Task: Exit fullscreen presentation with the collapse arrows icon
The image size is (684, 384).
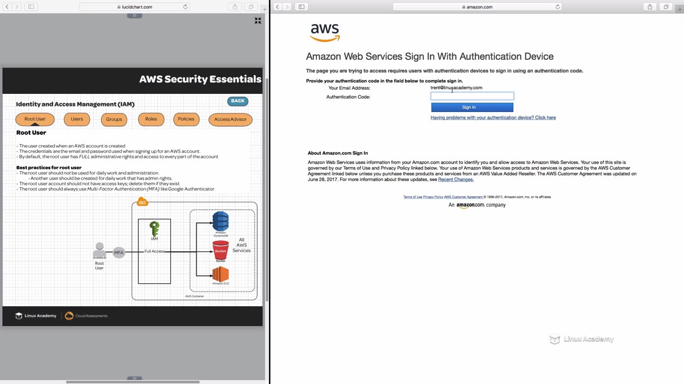Action: [258, 20]
